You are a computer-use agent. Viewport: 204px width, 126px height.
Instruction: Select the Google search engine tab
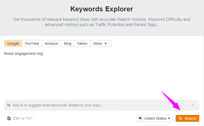[13, 43]
